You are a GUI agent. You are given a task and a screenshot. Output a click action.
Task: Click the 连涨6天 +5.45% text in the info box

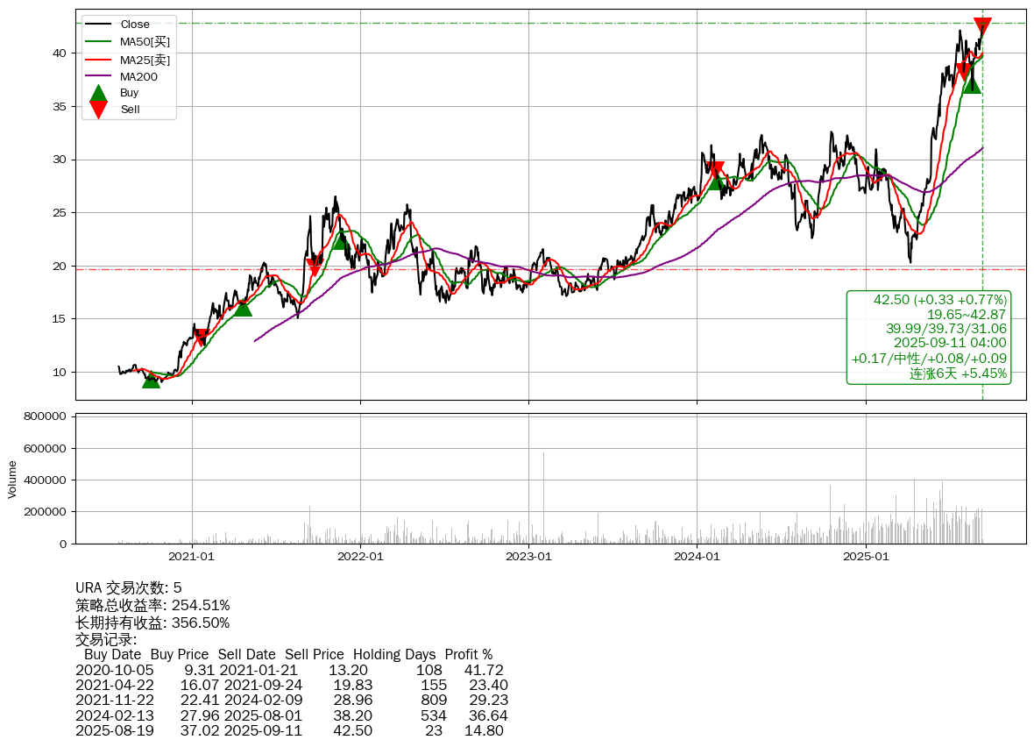[958, 373]
